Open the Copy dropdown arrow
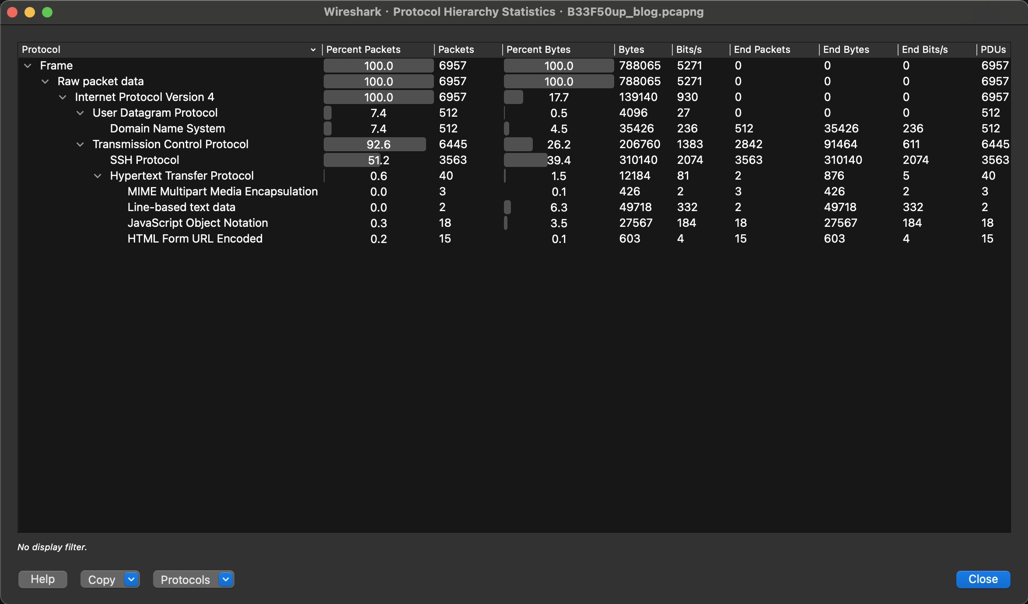 pyautogui.click(x=131, y=579)
